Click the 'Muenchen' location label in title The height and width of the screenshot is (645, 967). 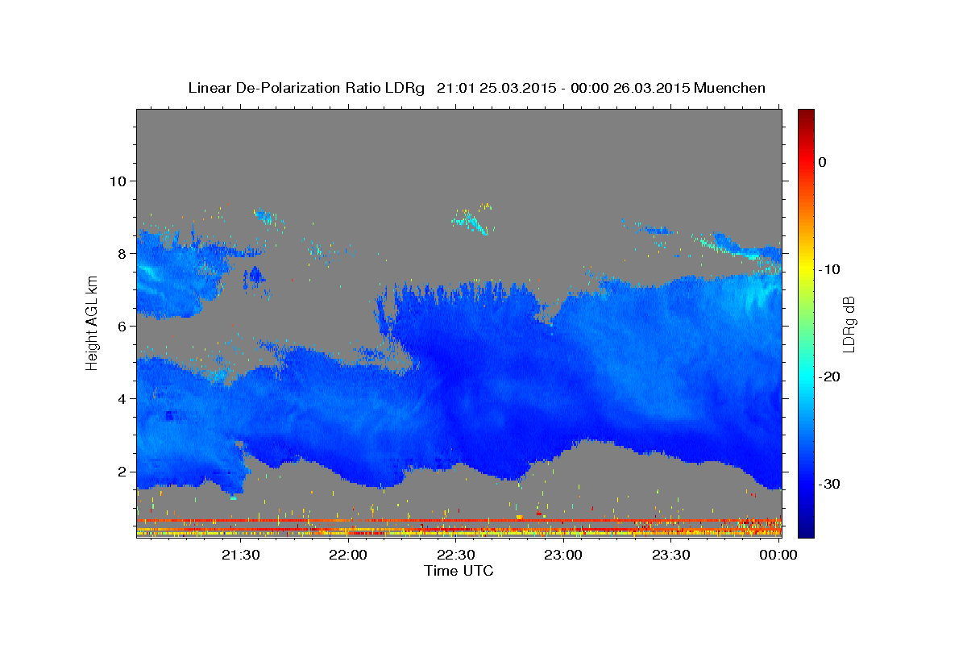point(730,88)
